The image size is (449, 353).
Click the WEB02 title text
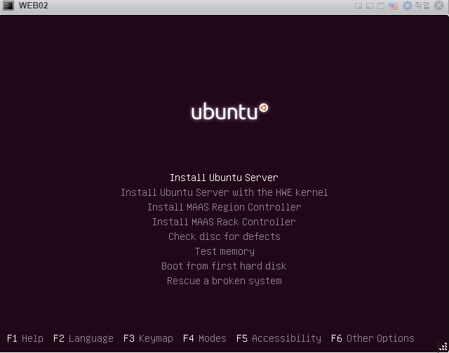(x=34, y=6)
